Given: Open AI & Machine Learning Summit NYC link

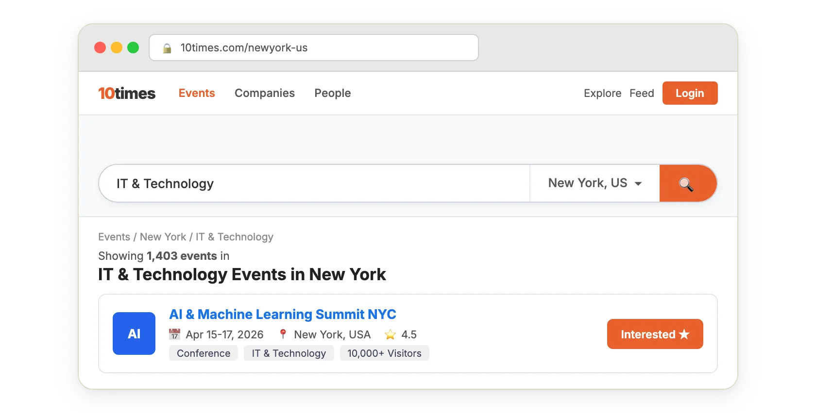Looking at the screenshot, I should [283, 314].
